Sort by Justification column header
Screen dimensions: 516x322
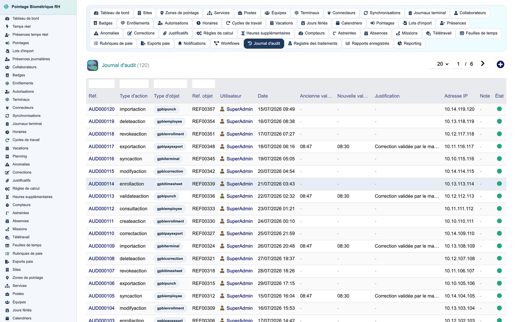click(387, 96)
